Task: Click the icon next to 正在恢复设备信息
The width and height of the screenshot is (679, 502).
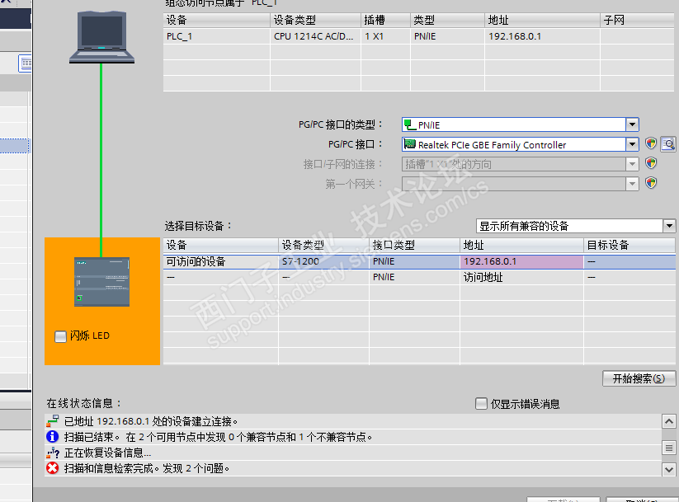Action: pyautogui.click(x=53, y=453)
